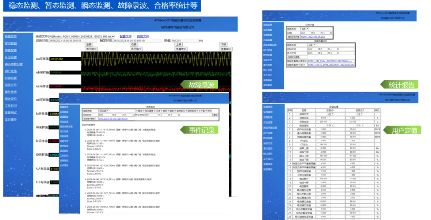This screenshot has height=220, width=431.
Task: Open 工作日记 in the waveform window sidebar
Action: pos(11,105)
